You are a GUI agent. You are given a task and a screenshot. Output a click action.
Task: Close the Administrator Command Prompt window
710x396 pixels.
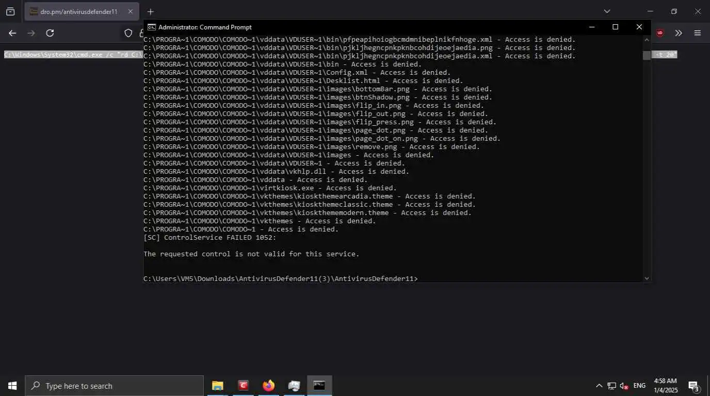pyautogui.click(x=639, y=27)
